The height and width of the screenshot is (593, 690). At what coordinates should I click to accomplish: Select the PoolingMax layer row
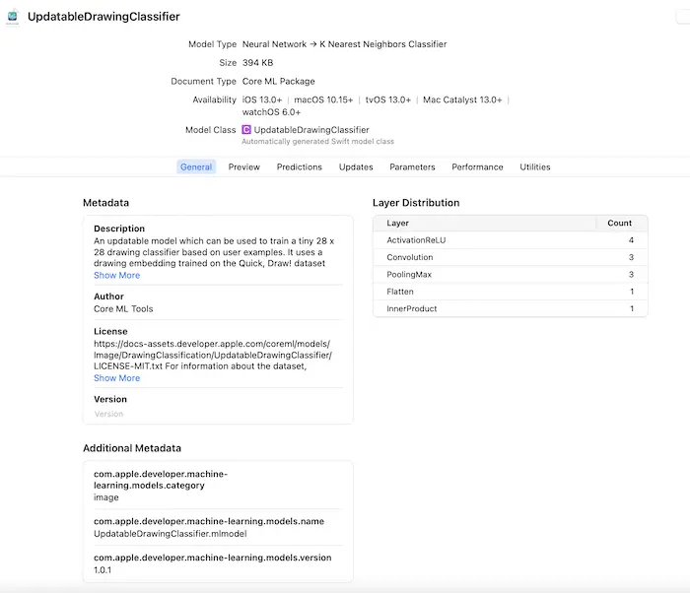(x=510, y=275)
